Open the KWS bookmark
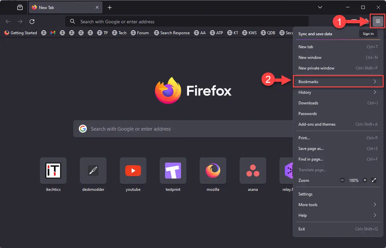The image size is (386, 248). tap(249, 33)
